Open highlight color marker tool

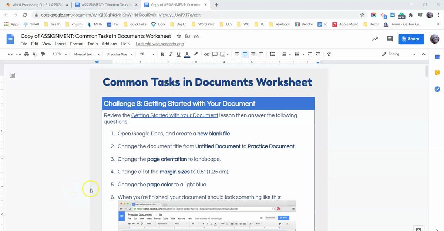click(x=196, y=54)
